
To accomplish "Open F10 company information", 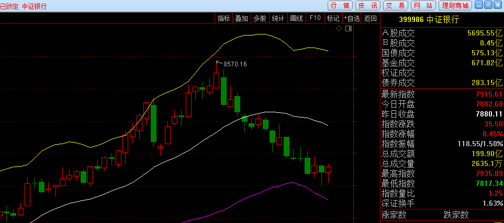I will click(x=315, y=18).
